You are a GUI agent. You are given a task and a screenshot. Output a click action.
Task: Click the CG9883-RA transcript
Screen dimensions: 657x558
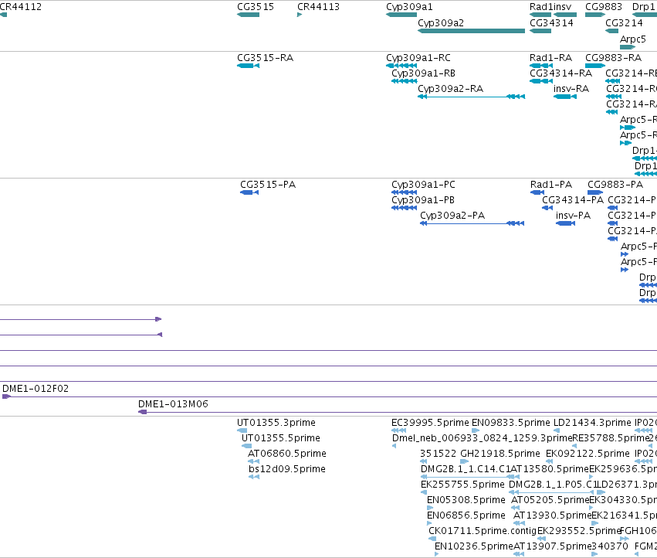click(x=595, y=66)
